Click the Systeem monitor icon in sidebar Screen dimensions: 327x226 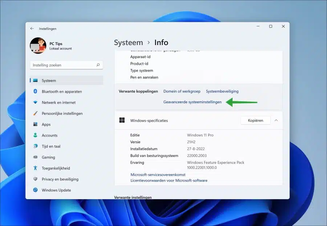pos(35,80)
